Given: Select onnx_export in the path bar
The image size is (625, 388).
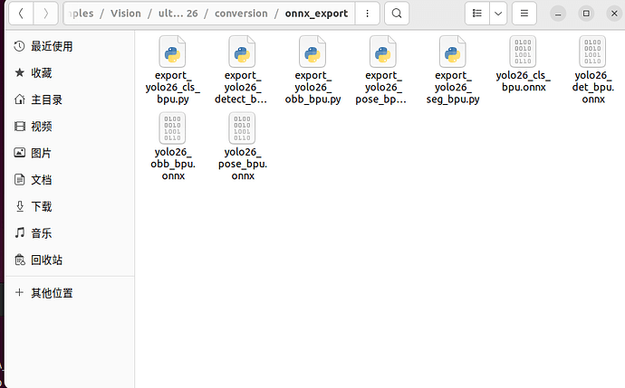Looking at the screenshot, I should pos(316,14).
